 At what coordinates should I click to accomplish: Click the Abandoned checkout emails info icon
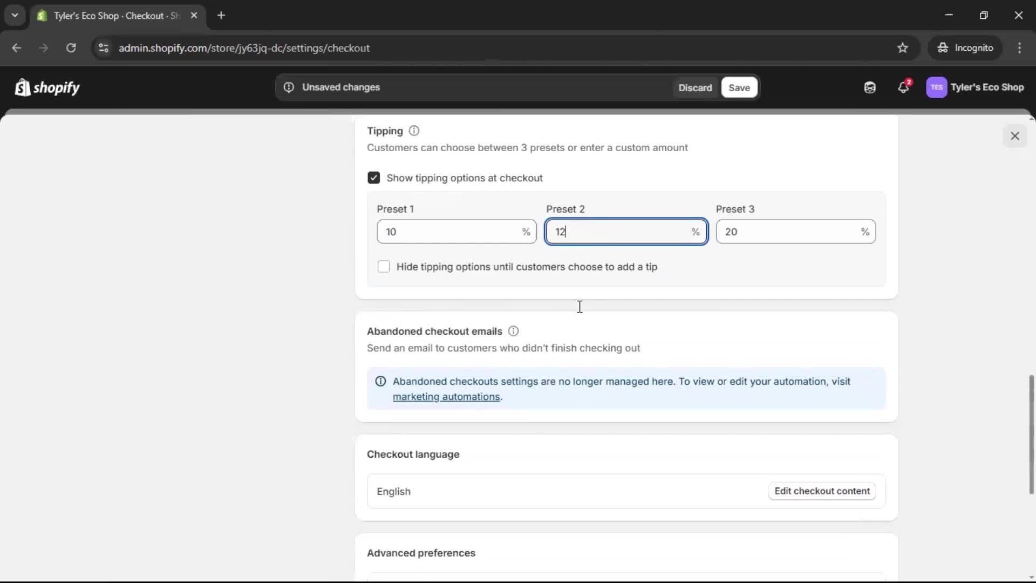click(513, 331)
